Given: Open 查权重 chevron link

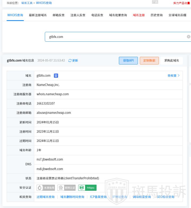Looking at the screenshot, I should [173, 76].
